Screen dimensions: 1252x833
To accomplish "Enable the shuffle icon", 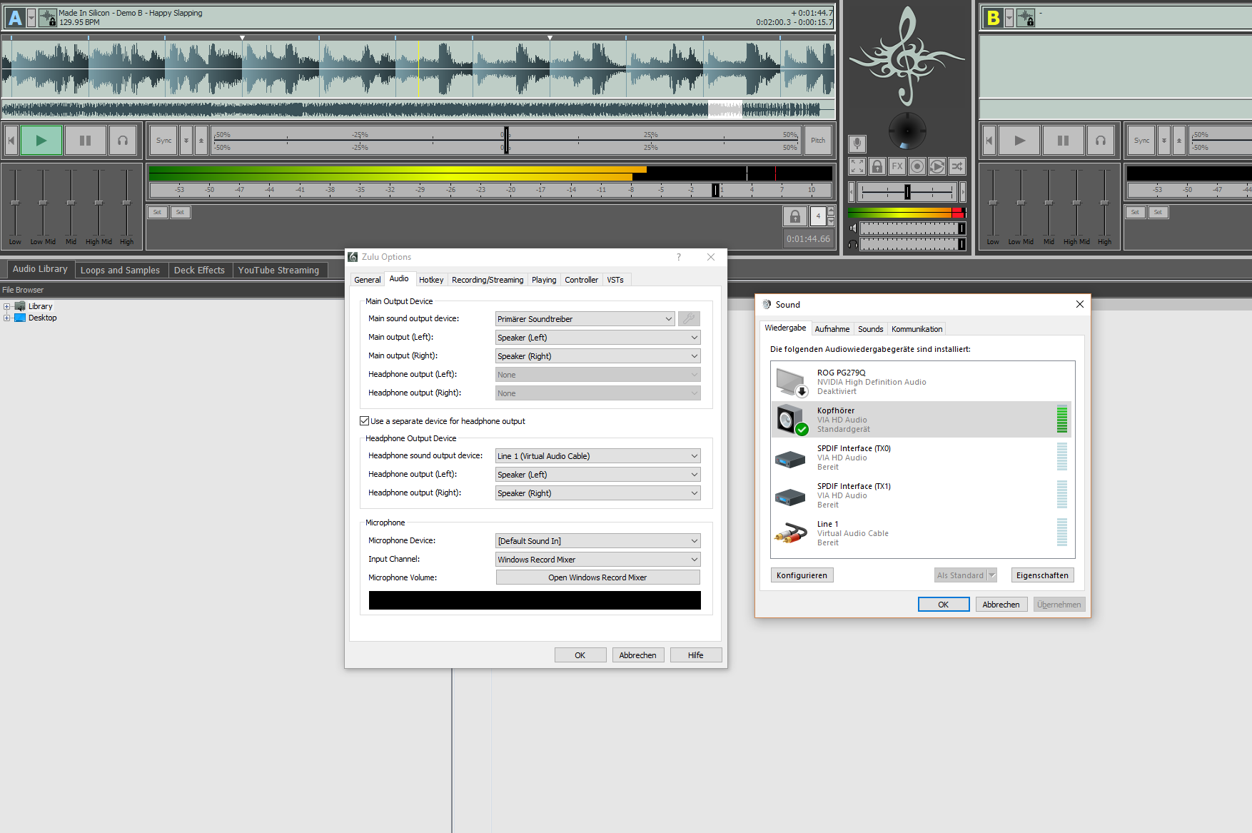I will [x=957, y=166].
